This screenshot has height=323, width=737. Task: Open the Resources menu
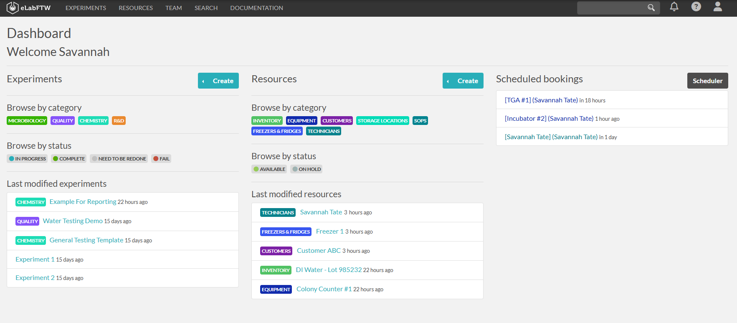(x=136, y=8)
